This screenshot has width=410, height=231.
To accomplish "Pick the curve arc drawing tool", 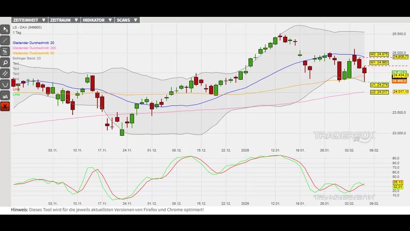I will (5, 85).
